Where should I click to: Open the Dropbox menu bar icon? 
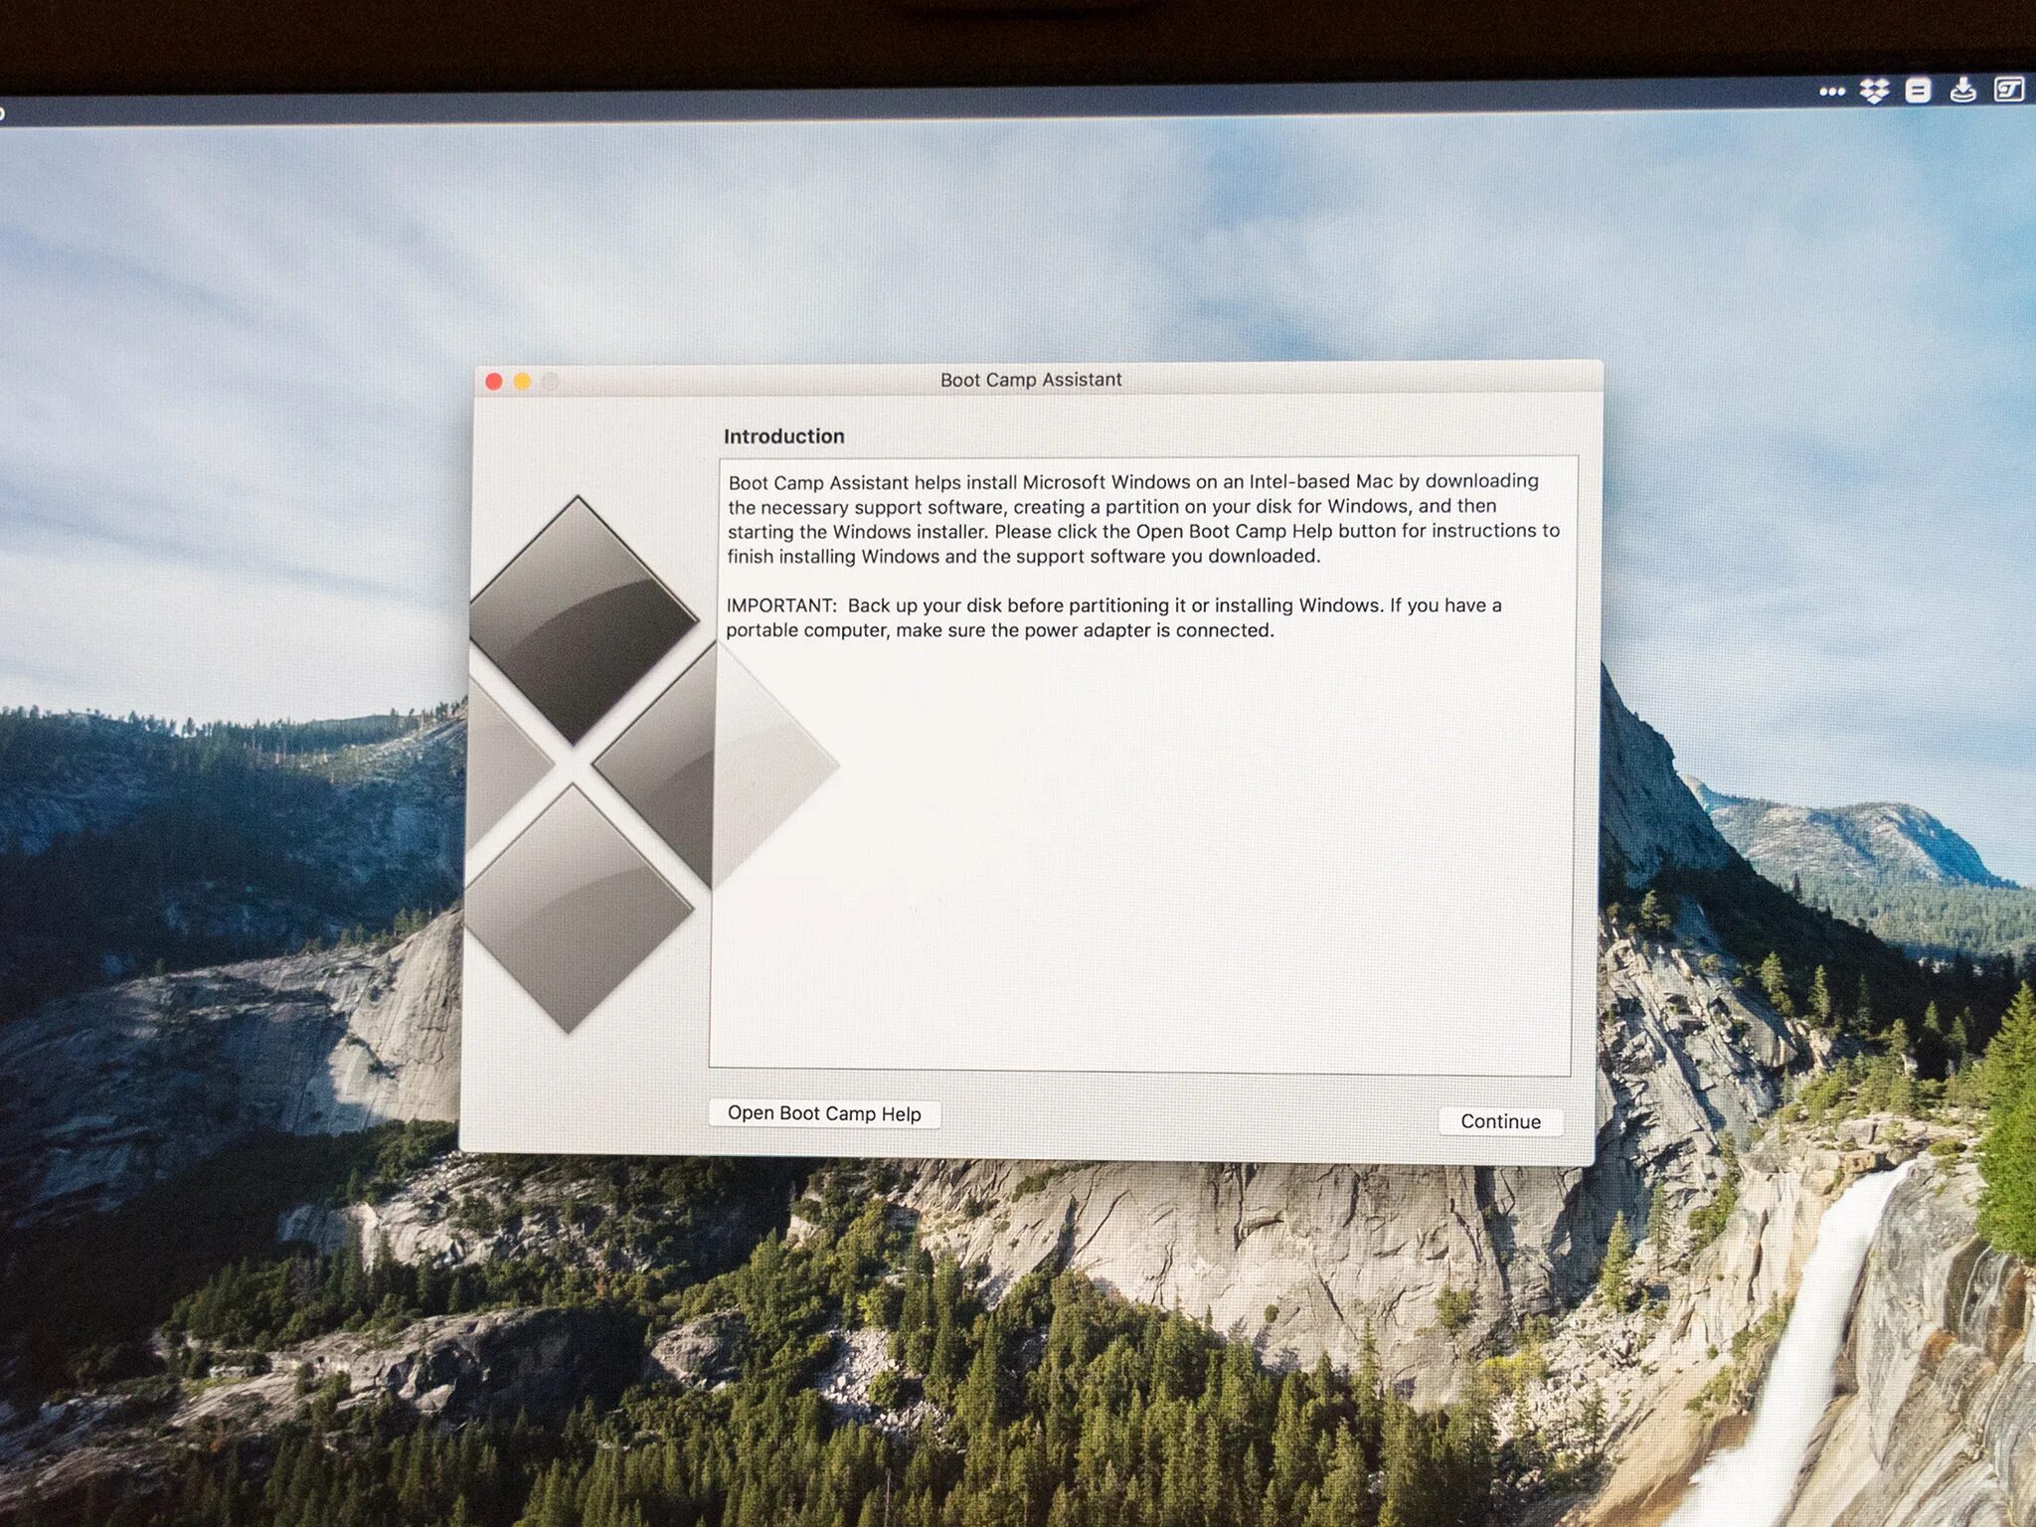(1874, 91)
